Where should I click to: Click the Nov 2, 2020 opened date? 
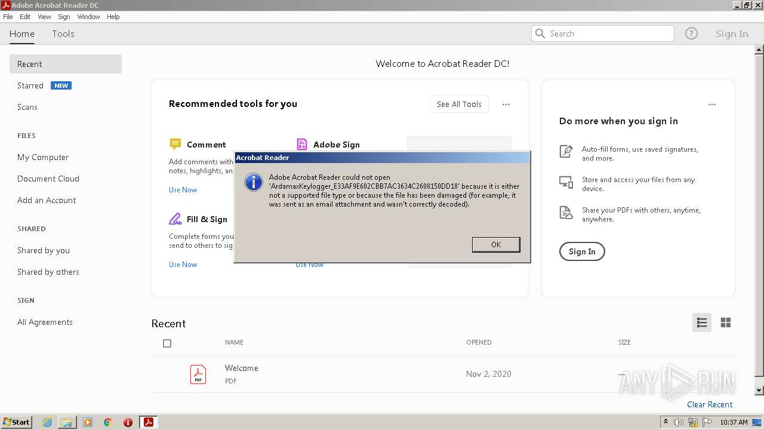[489, 374]
